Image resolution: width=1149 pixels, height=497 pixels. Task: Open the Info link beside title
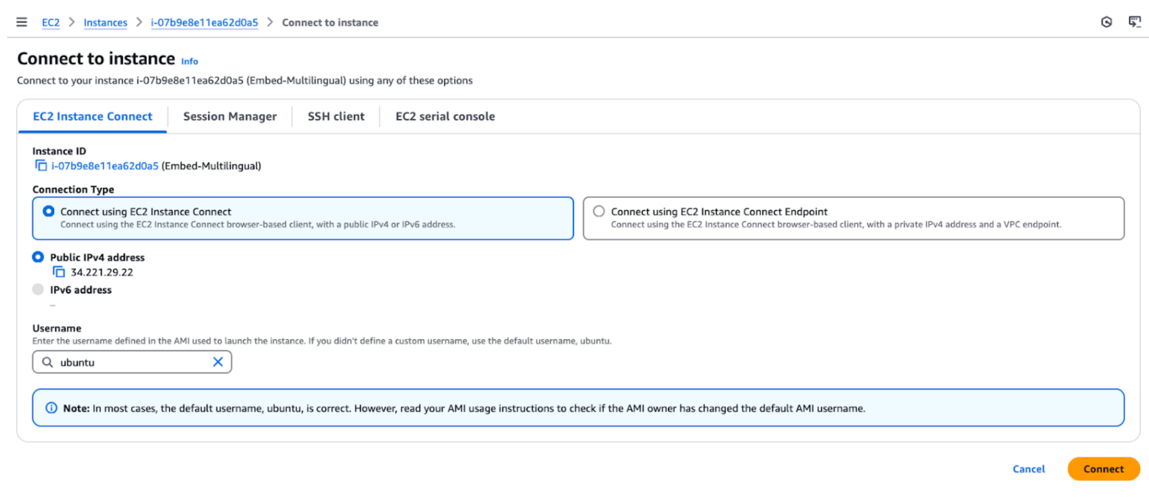tap(189, 61)
